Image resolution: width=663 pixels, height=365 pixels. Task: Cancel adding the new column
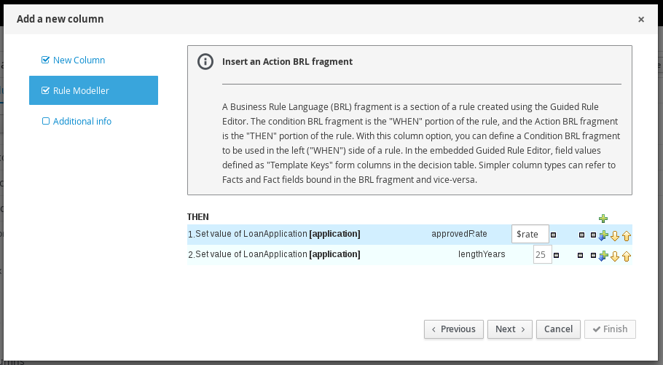558,329
